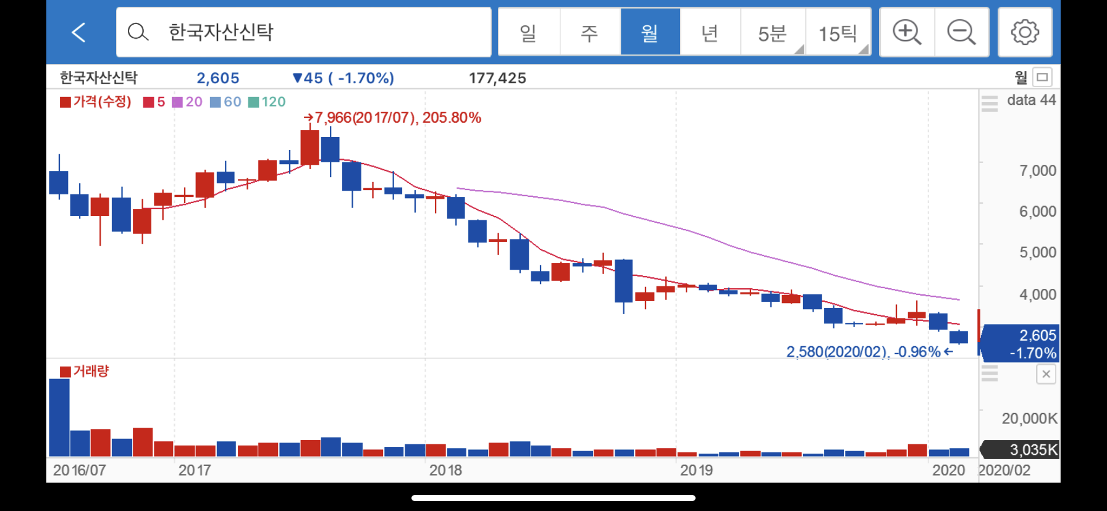The image size is (1107, 511).
Task: Select the 거래량 volume legend
Action: coord(85,371)
